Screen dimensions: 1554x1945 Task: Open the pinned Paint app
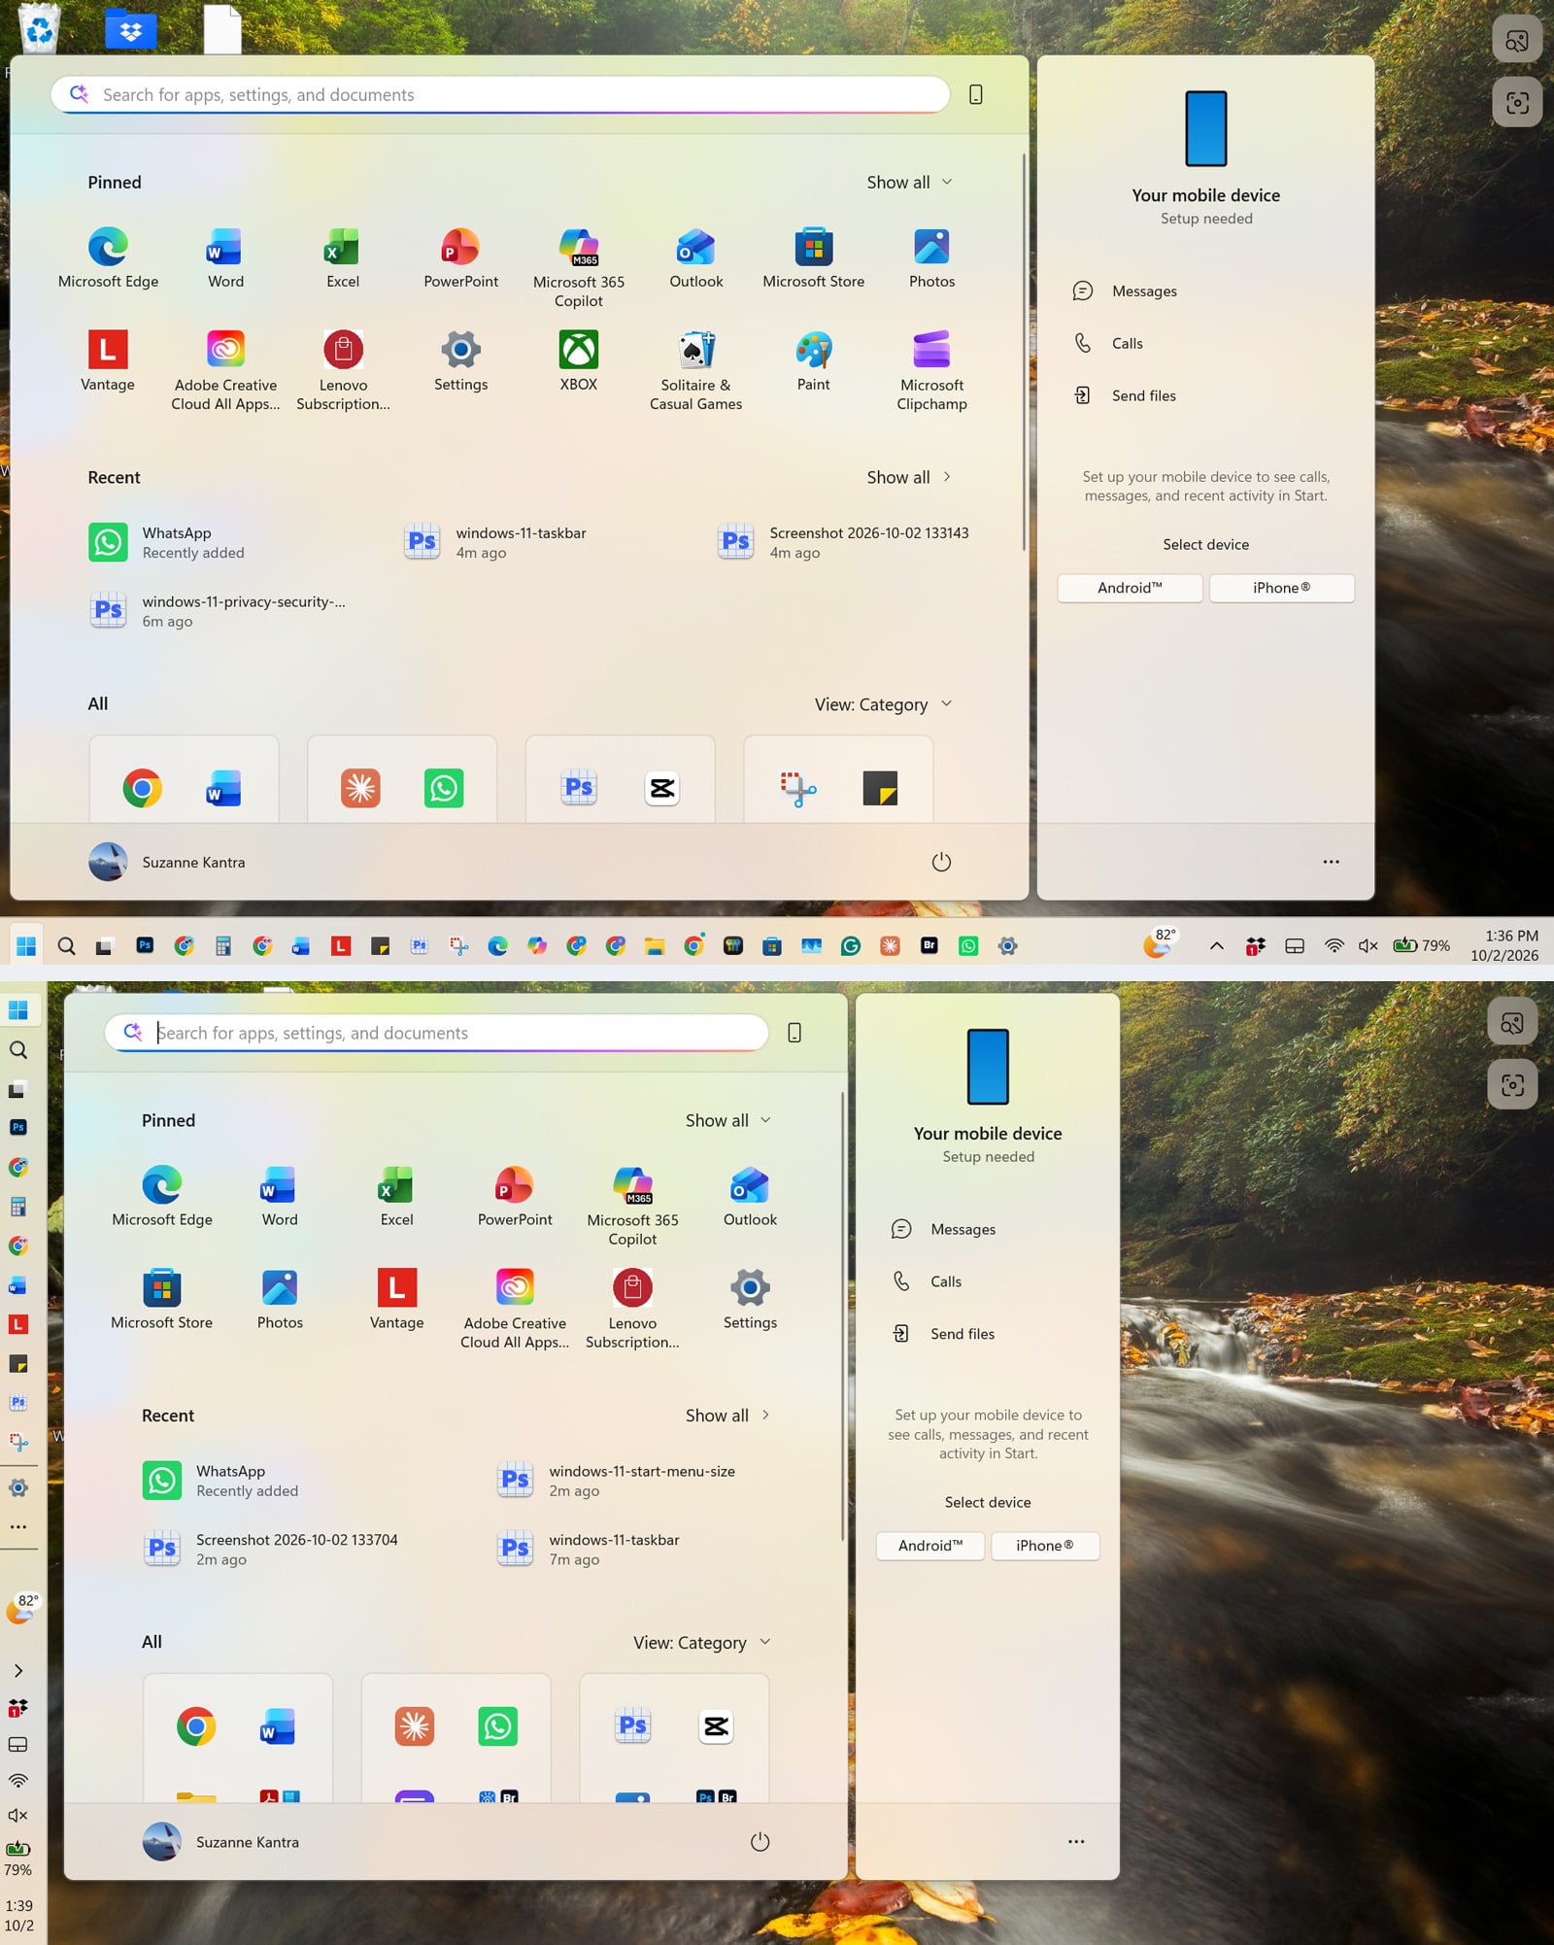(x=813, y=360)
